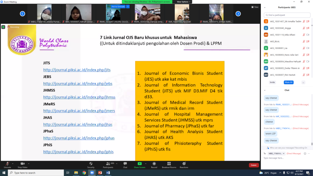Select participant AKS_18308004_Maudiva Hafsyah
This screenshot has height=176, width=313.
click(x=287, y=61)
